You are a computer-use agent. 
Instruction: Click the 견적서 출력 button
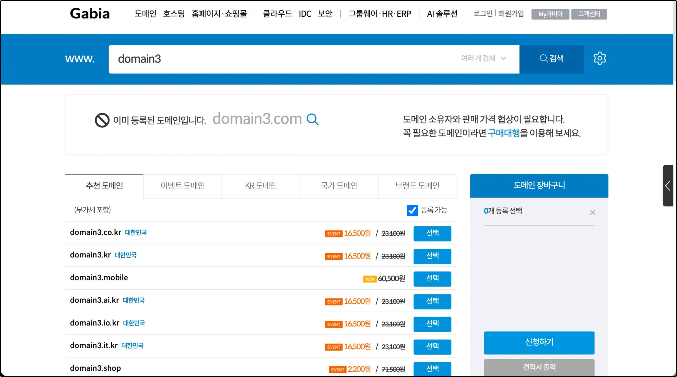coord(539,367)
